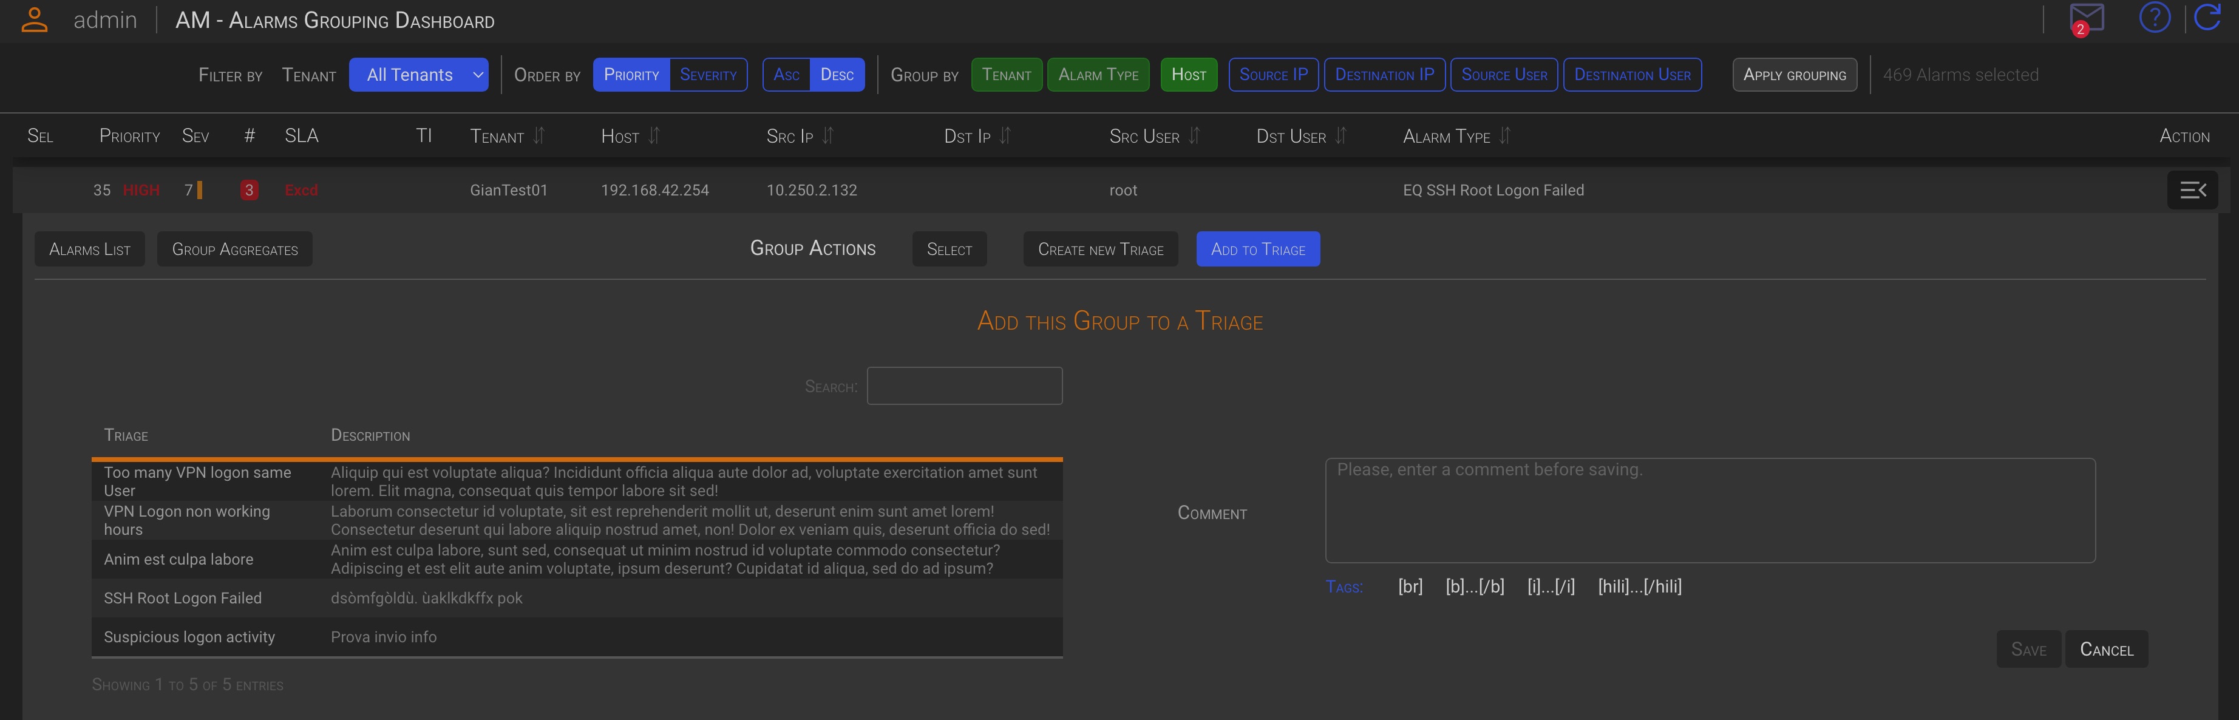
Task: Switch to the Alarms List tab
Action: coord(89,250)
